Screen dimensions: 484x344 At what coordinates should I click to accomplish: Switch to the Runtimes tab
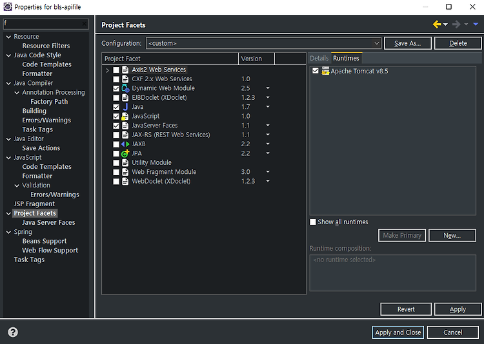(346, 58)
